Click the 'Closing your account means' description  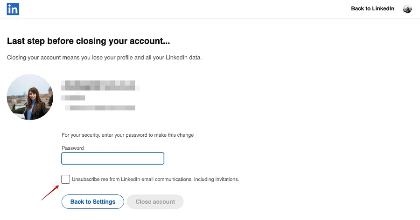104,58
